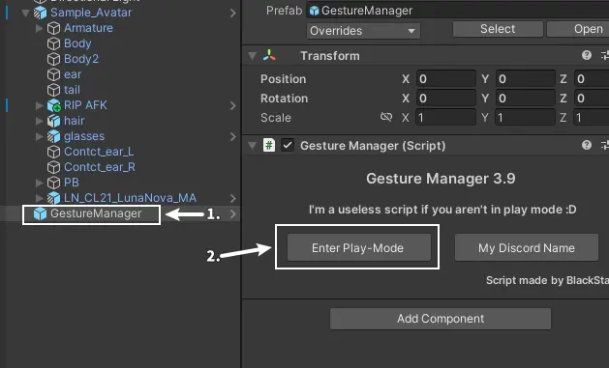Select the Body2 object in hierarchy

coord(81,59)
